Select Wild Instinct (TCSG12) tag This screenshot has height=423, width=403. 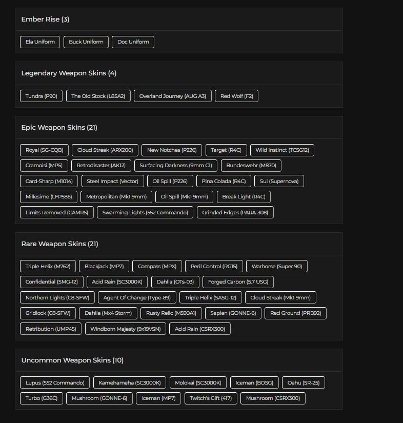282,150
